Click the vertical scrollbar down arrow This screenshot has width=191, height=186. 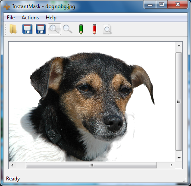tap(179, 158)
